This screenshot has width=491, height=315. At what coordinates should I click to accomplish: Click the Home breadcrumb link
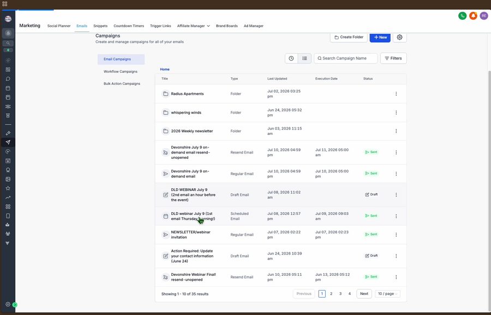[165, 69]
